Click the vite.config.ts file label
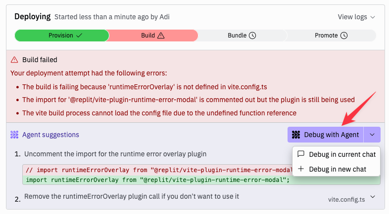Viewport: 389px width, 214px height. (346, 199)
